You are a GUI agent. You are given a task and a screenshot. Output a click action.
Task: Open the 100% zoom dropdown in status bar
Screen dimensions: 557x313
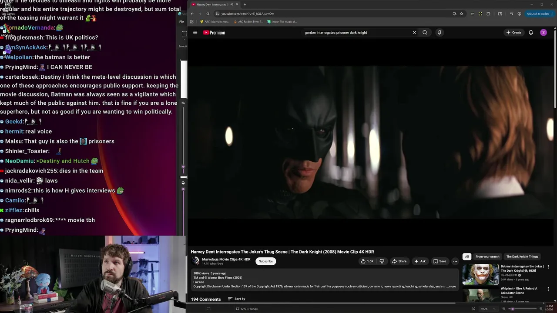[x=488, y=309]
